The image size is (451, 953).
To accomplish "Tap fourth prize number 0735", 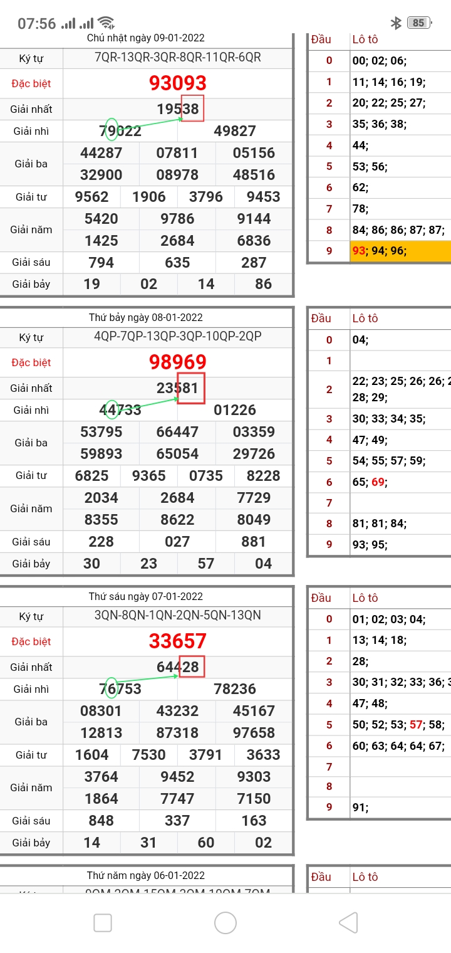I will pos(206,476).
